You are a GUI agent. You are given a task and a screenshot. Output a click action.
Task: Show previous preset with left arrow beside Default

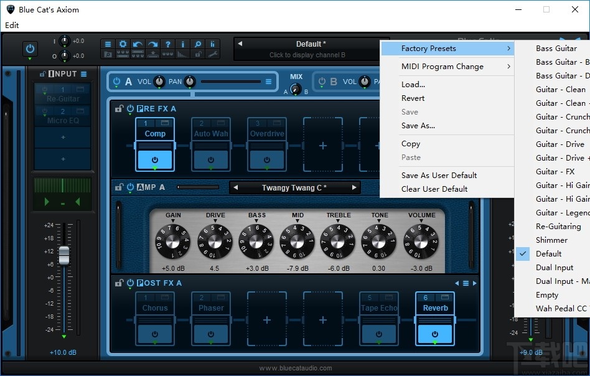(240, 44)
